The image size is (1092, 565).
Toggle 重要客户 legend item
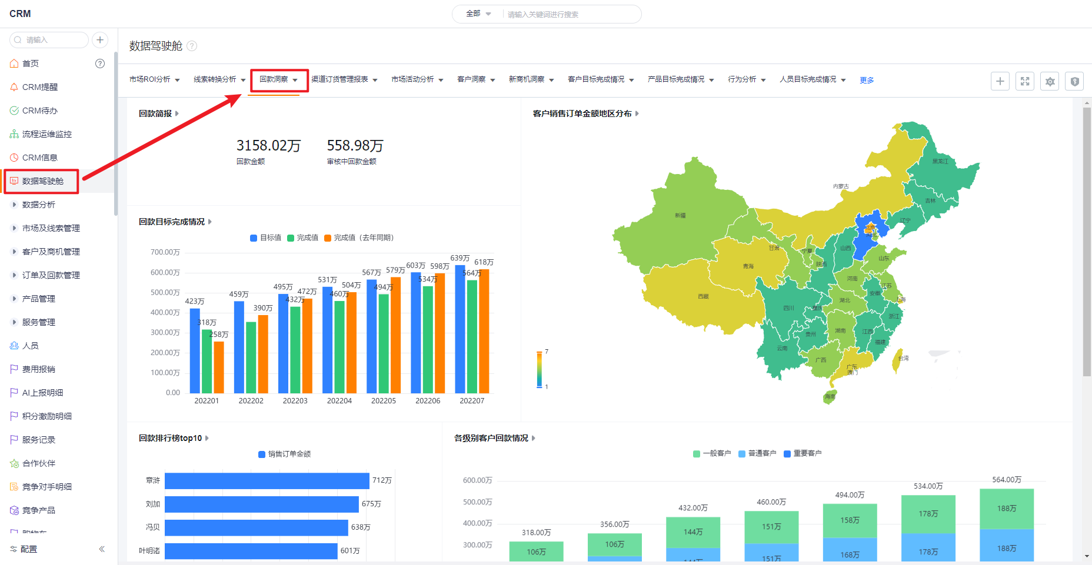tap(803, 453)
